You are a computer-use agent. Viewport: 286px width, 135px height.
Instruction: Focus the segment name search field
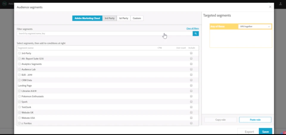click(x=105, y=33)
